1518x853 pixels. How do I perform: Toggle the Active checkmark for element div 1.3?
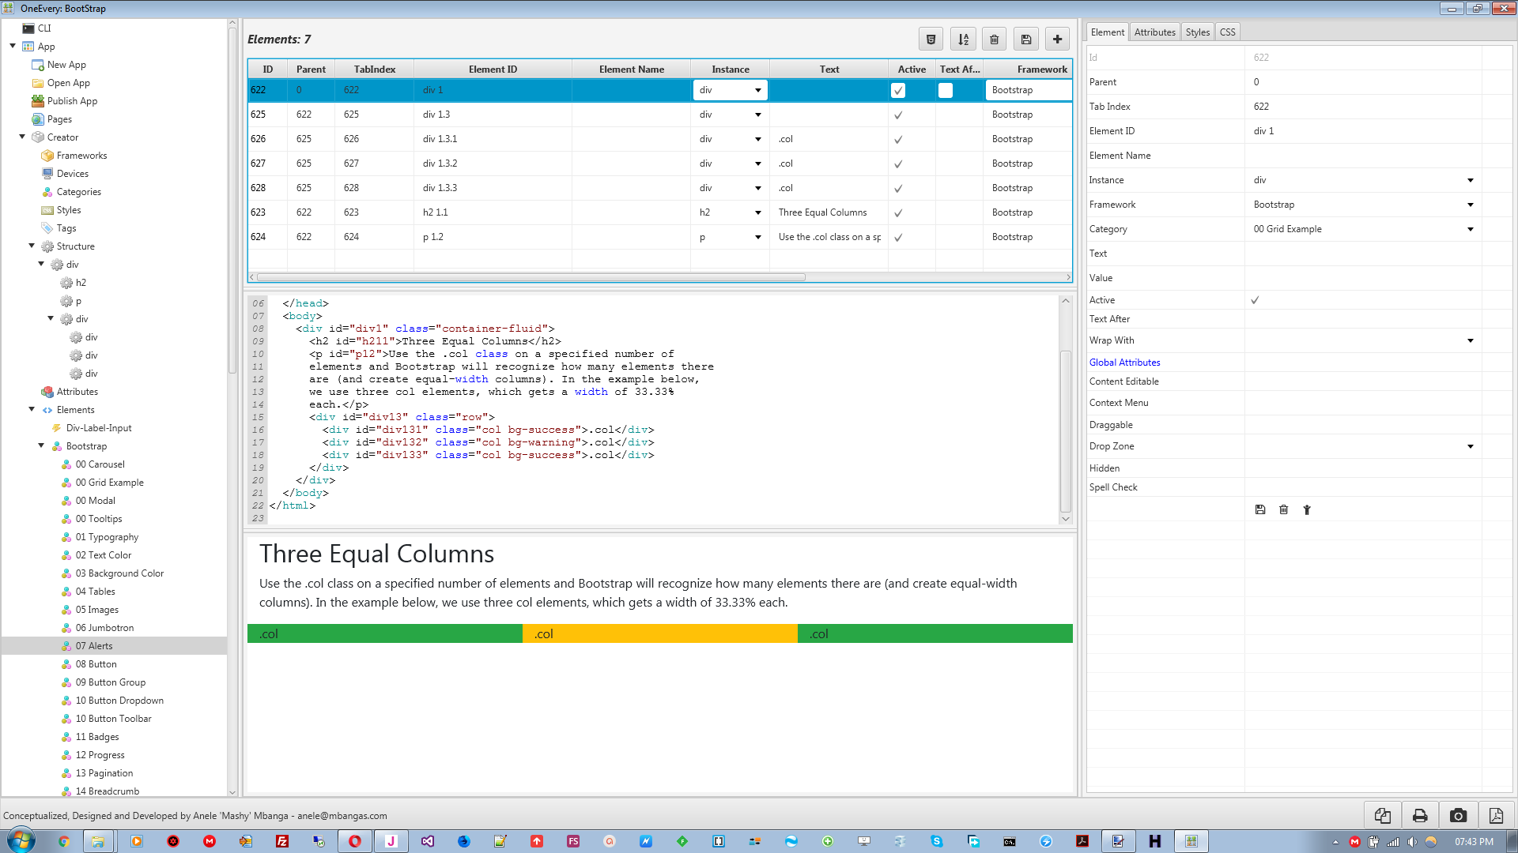(898, 115)
